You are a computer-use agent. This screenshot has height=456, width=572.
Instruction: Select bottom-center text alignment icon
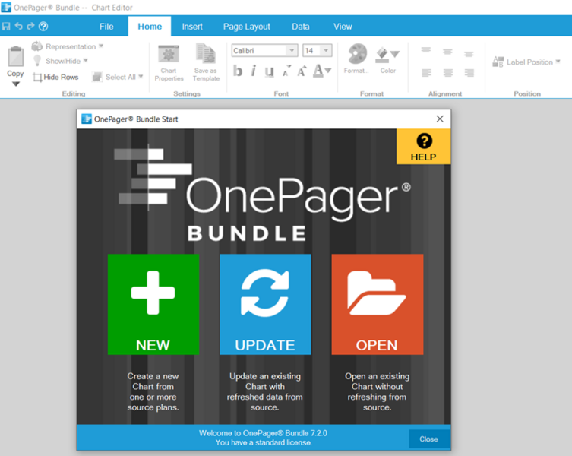[448, 73]
